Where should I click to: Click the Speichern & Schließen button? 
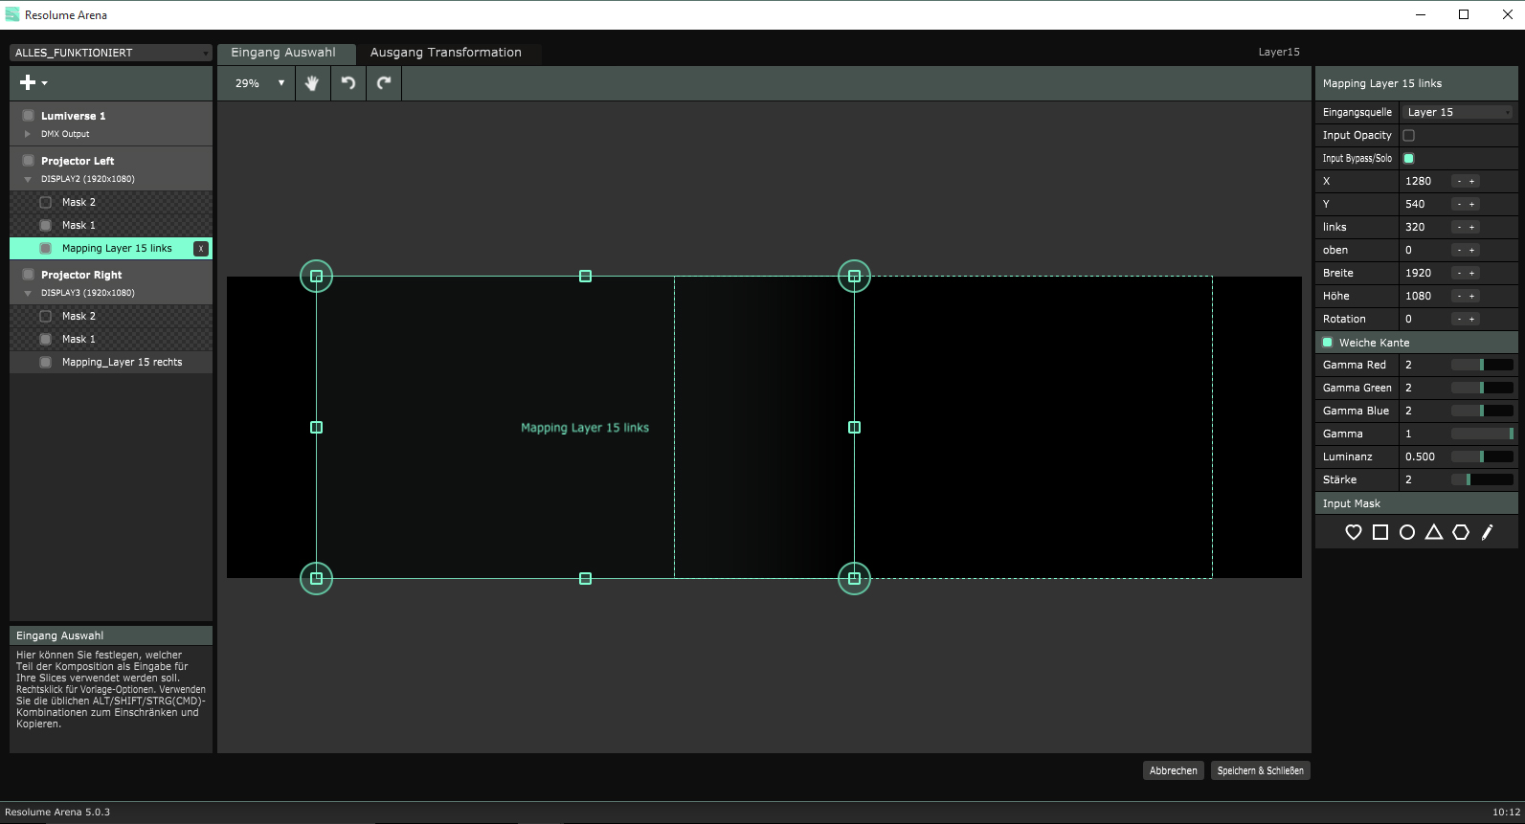point(1260,770)
